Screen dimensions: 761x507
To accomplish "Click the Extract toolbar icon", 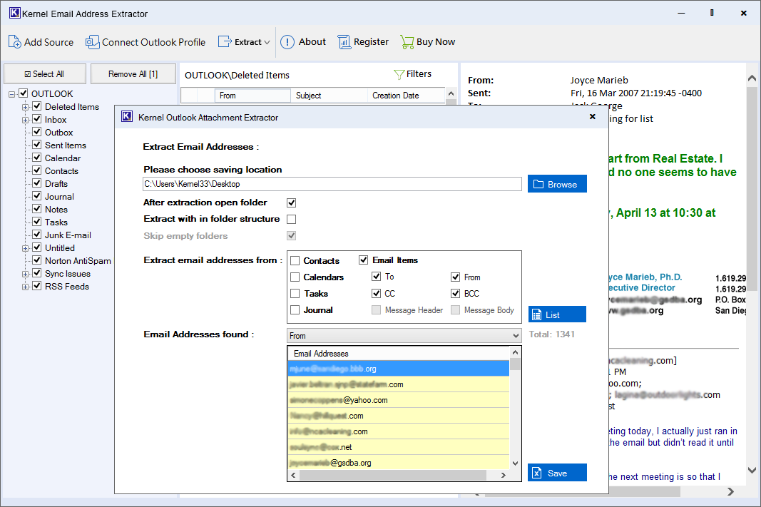I will [225, 42].
